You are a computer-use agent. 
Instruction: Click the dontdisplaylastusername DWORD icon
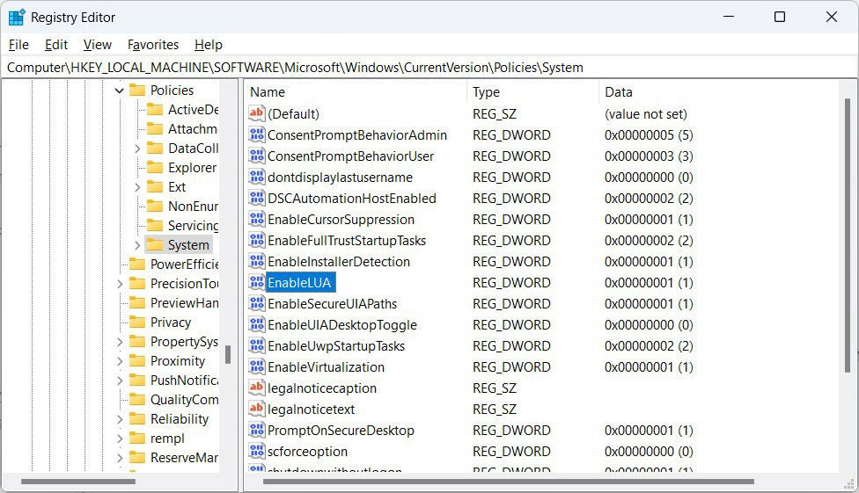pyautogui.click(x=256, y=177)
